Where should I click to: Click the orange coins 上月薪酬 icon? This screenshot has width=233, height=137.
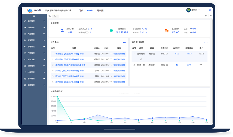click(167, 30)
